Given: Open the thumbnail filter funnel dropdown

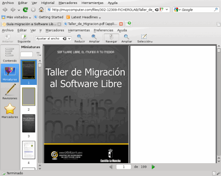Looking at the screenshot, I should click(x=39, y=54).
